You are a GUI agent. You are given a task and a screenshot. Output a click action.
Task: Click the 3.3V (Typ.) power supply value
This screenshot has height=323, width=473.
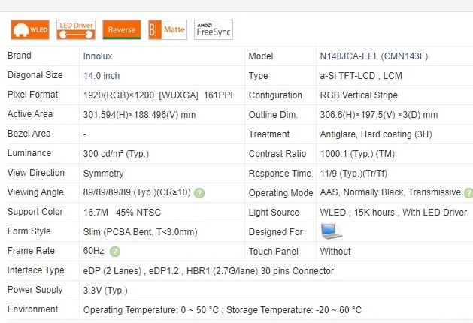105,291
